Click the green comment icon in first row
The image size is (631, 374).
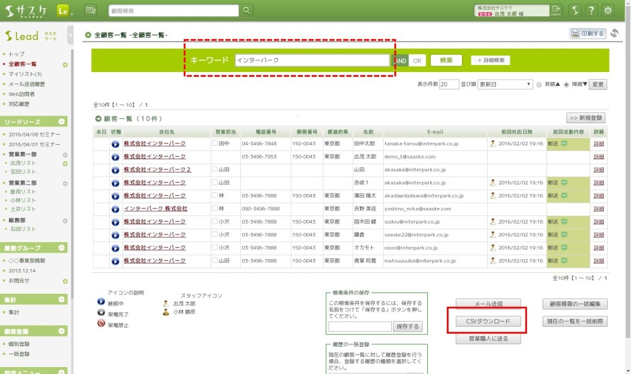pyautogui.click(x=565, y=144)
